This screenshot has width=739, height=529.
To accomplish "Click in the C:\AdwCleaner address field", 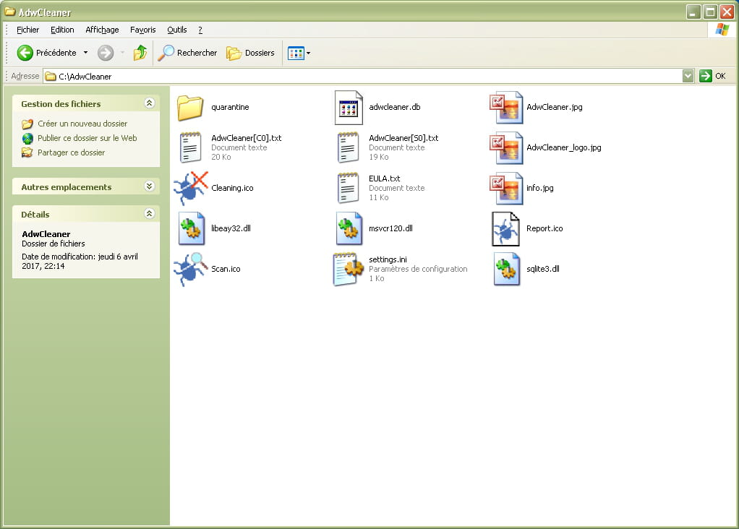I will coord(362,76).
